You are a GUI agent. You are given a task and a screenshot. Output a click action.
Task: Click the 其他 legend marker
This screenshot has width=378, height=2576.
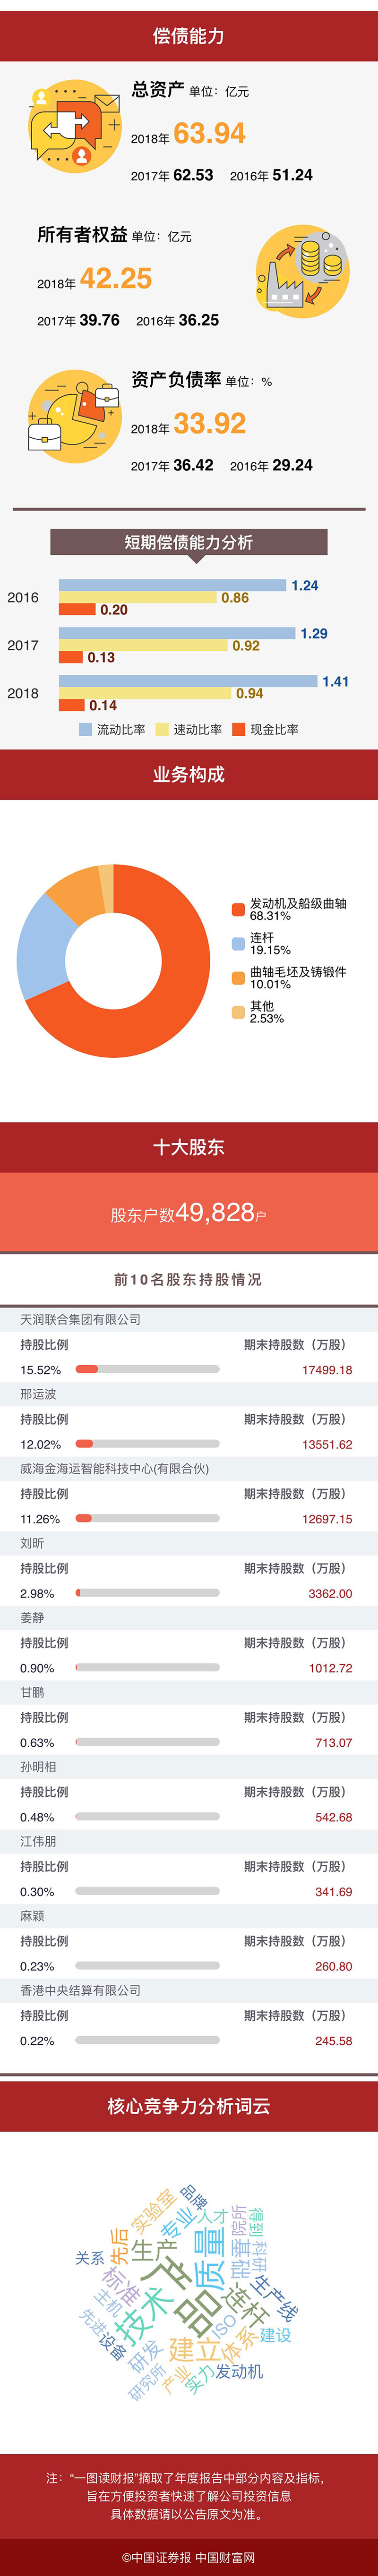238,1012
